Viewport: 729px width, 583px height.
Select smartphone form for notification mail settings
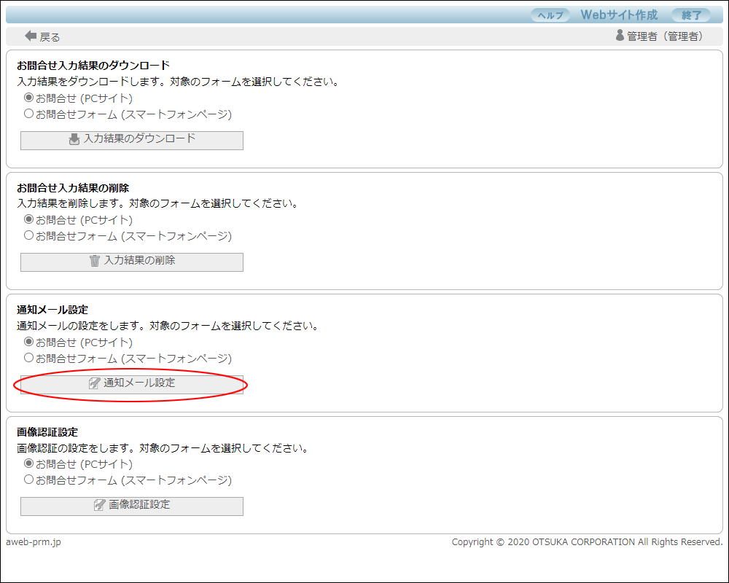[x=29, y=358]
